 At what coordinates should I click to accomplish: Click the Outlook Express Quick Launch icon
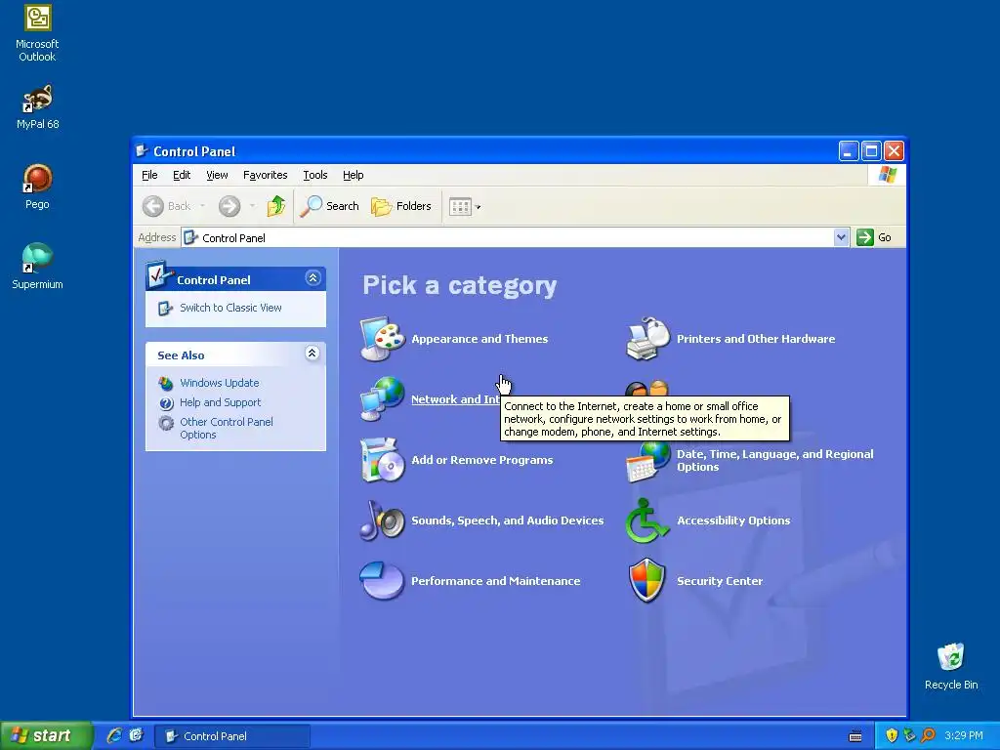[x=137, y=735]
